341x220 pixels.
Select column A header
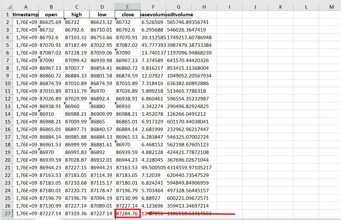25,7
